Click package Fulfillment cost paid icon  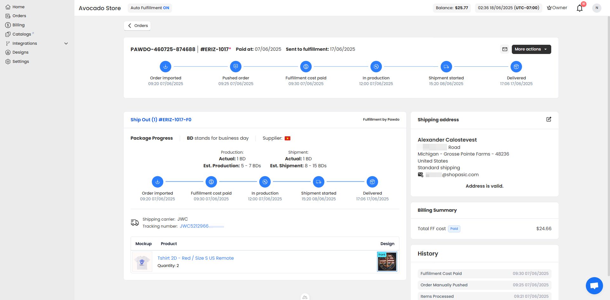pos(211,182)
